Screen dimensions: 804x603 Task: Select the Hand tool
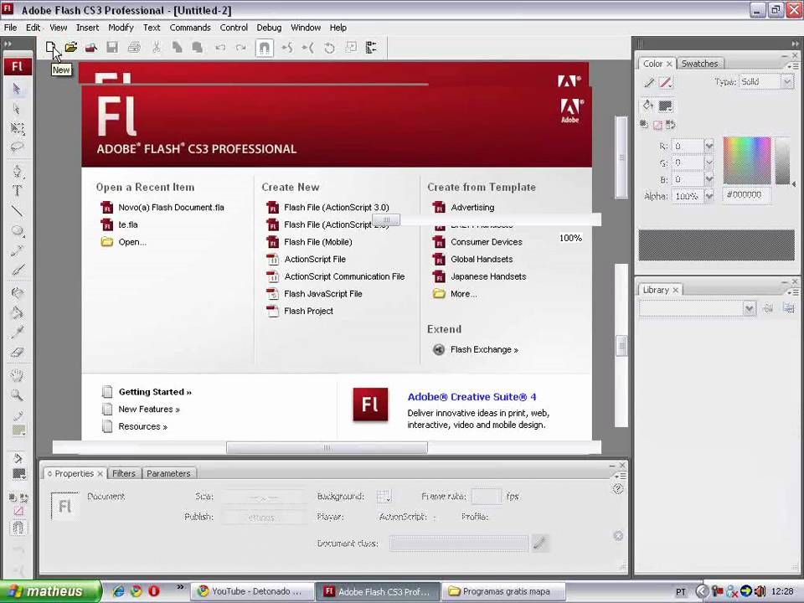tap(17, 375)
